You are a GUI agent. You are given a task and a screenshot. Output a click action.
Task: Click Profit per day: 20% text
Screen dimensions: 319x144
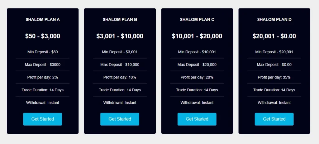tap(197, 77)
